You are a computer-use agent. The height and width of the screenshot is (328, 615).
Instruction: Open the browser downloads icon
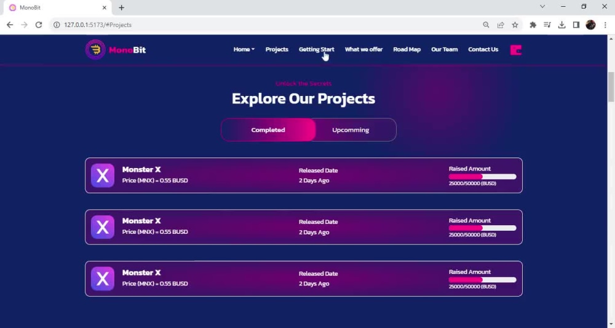561,25
